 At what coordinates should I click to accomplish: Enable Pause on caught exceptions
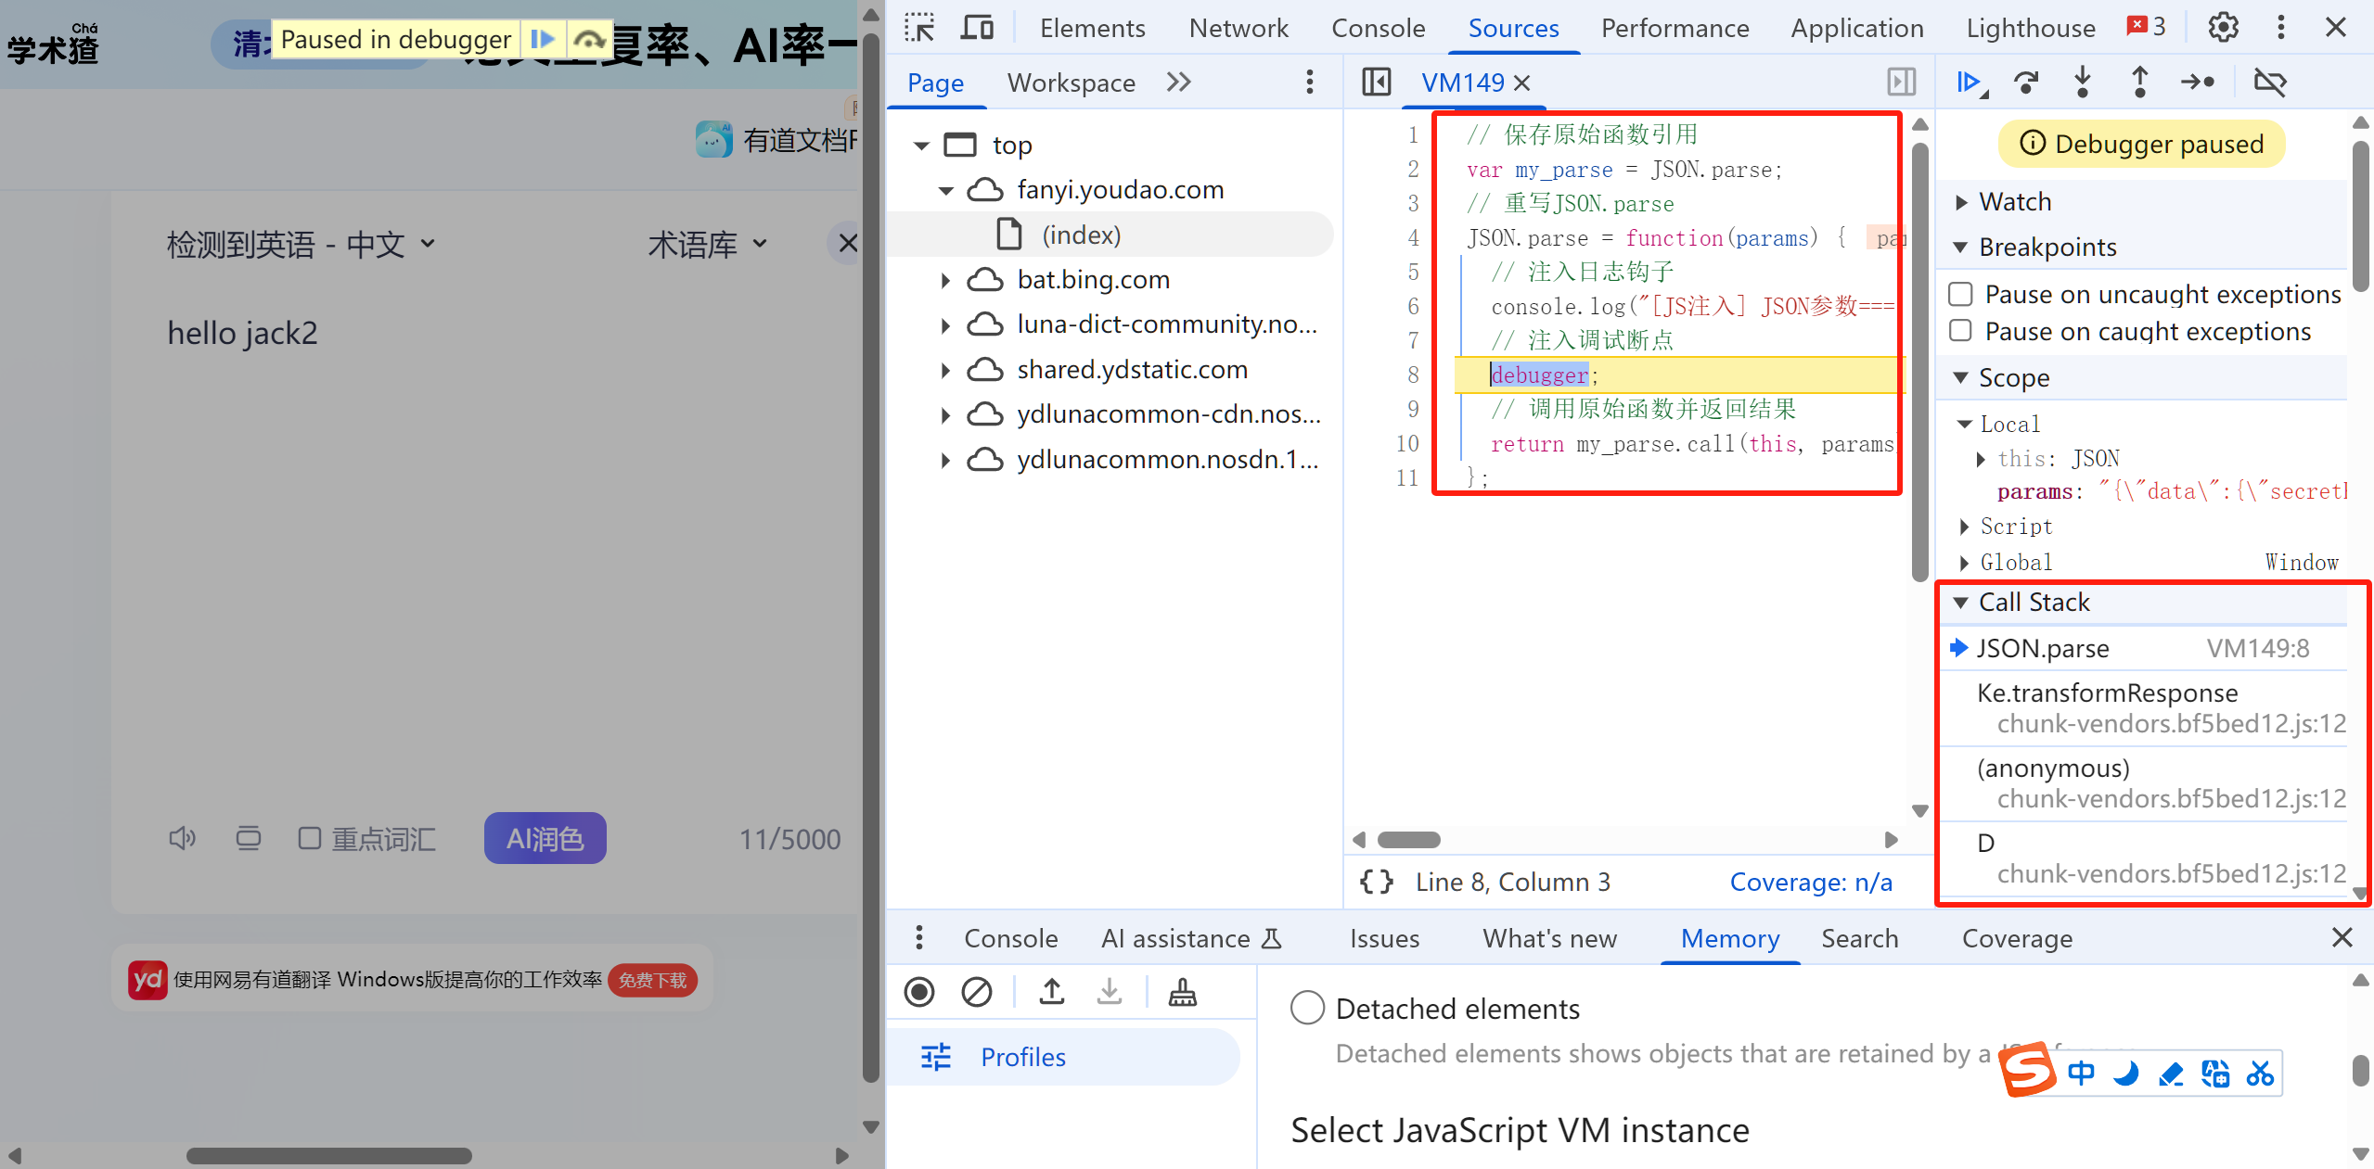[x=1960, y=331]
